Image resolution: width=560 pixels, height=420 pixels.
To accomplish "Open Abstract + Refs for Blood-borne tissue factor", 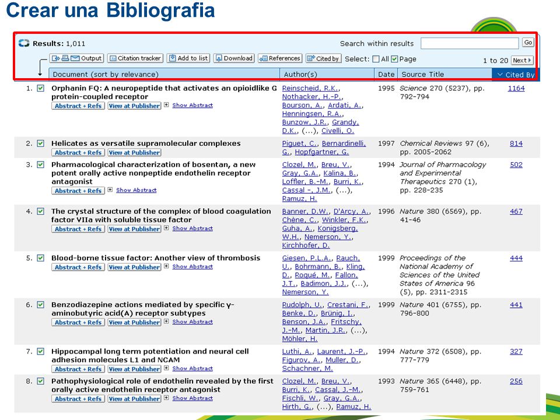I will pyautogui.click(x=78, y=267).
